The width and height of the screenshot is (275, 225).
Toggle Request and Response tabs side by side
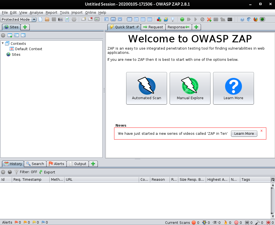click(143, 19)
